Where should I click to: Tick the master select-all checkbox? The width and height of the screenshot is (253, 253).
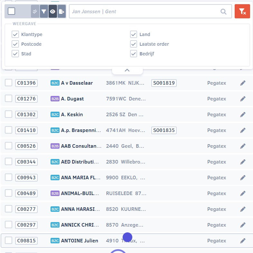click(12, 11)
